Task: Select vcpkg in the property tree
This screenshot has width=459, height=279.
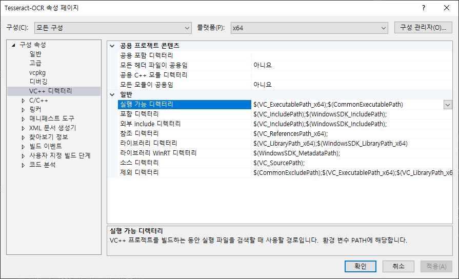Action: 37,73
